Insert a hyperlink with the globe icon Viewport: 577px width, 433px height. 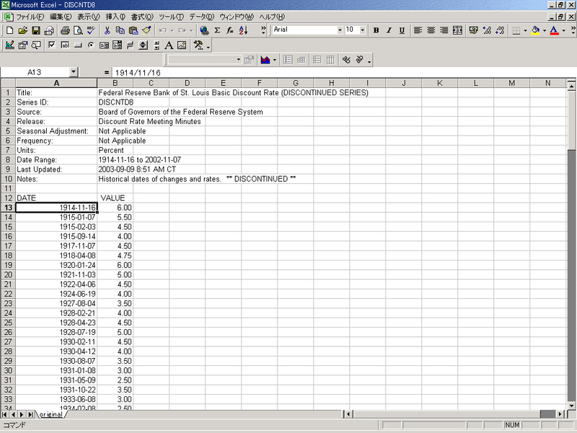point(204,30)
